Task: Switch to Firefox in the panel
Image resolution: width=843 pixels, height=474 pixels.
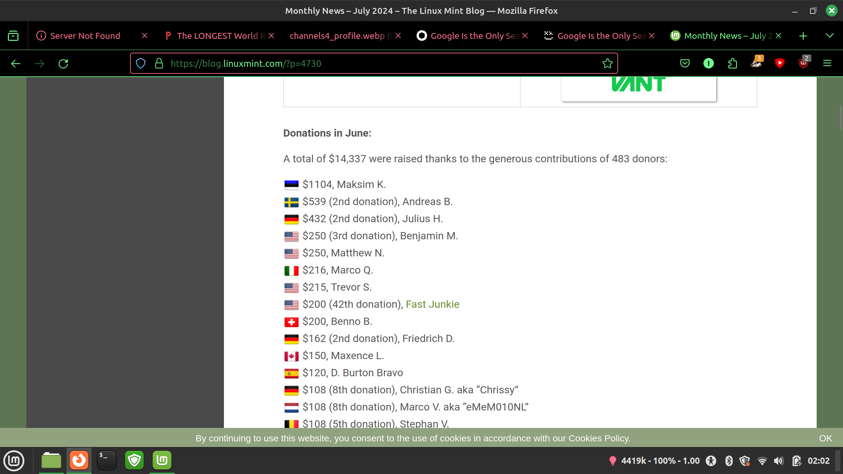Action: 79,460
